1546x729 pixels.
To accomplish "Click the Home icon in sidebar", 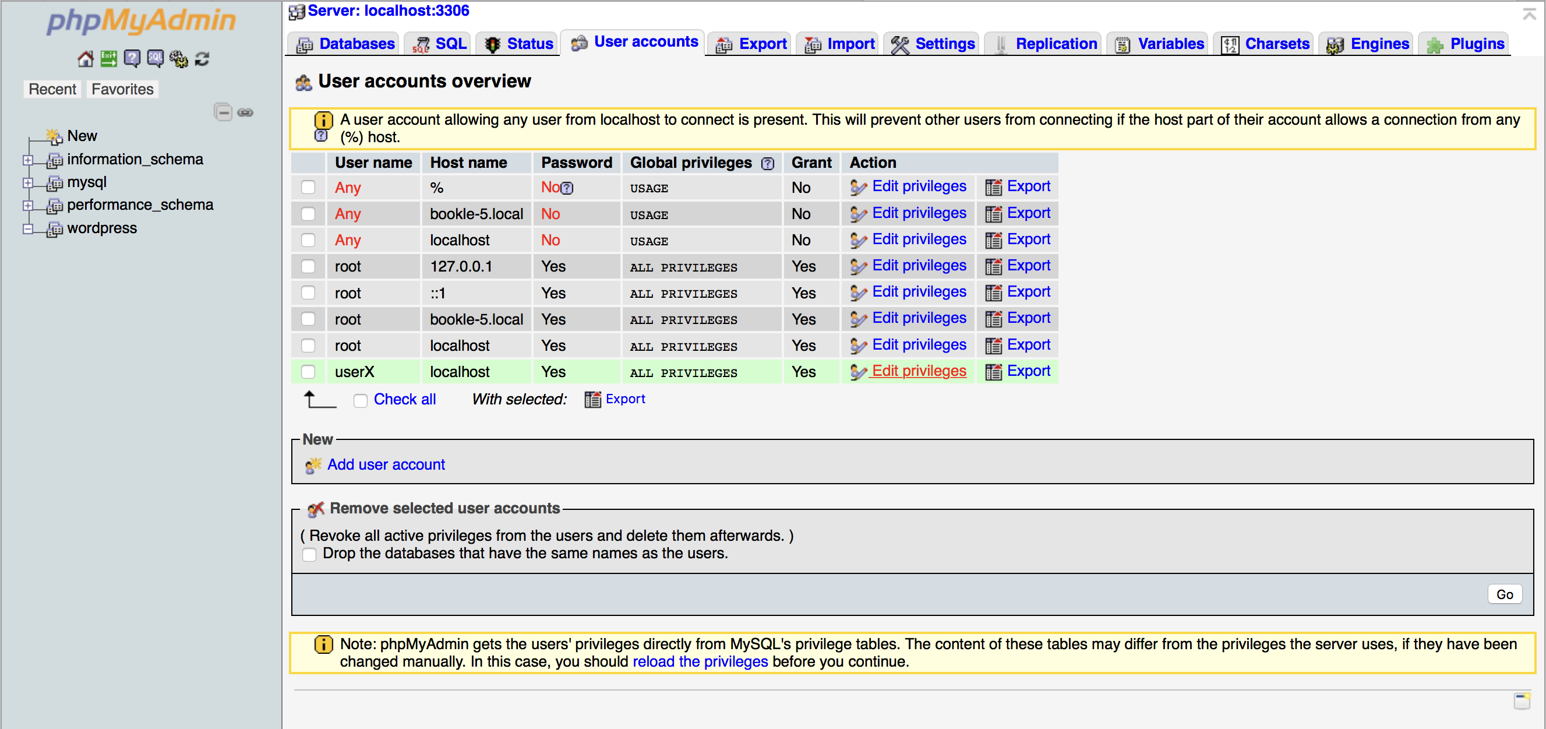I will 86,59.
